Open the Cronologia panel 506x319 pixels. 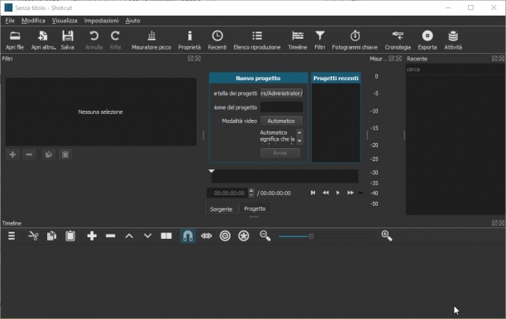click(x=398, y=40)
